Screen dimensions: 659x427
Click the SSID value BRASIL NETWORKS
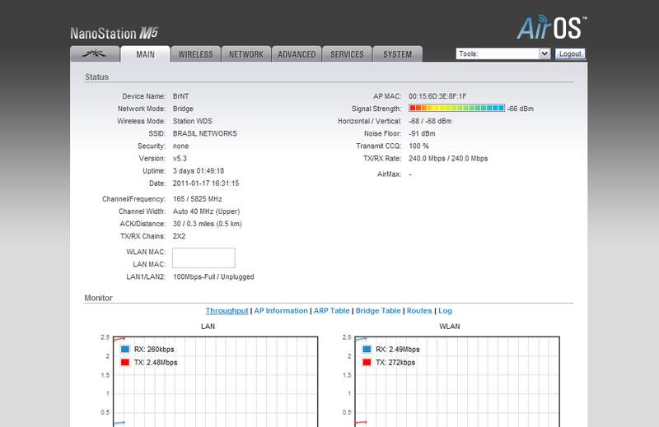pyautogui.click(x=205, y=133)
